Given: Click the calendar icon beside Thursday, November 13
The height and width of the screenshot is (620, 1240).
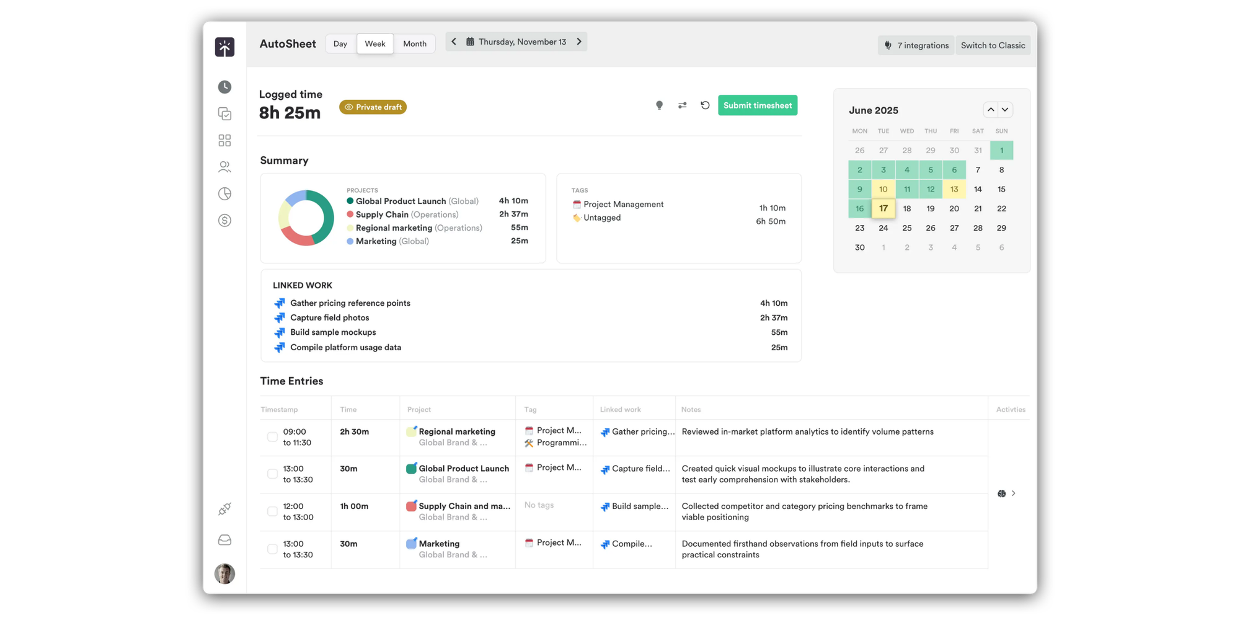Looking at the screenshot, I should pyautogui.click(x=470, y=42).
